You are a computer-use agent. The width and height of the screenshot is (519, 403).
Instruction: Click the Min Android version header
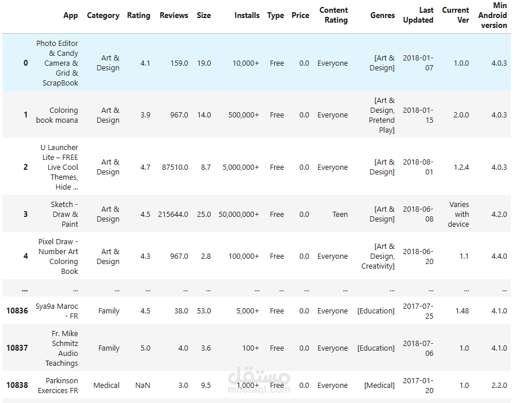tap(492, 15)
